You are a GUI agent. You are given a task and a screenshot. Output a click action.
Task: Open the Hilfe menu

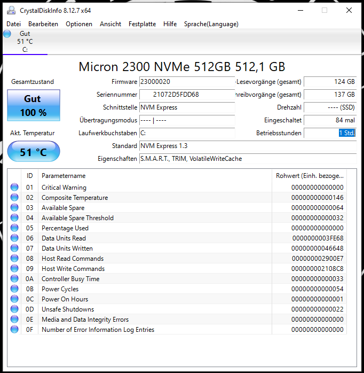pyautogui.click(x=170, y=24)
